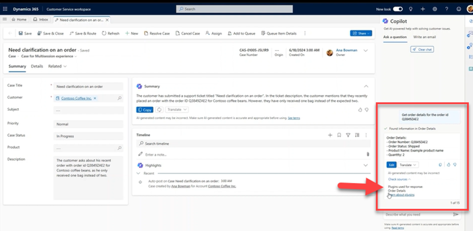
Task: Expand the Highlights section chevron
Action: pyautogui.click(x=366, y=165)
